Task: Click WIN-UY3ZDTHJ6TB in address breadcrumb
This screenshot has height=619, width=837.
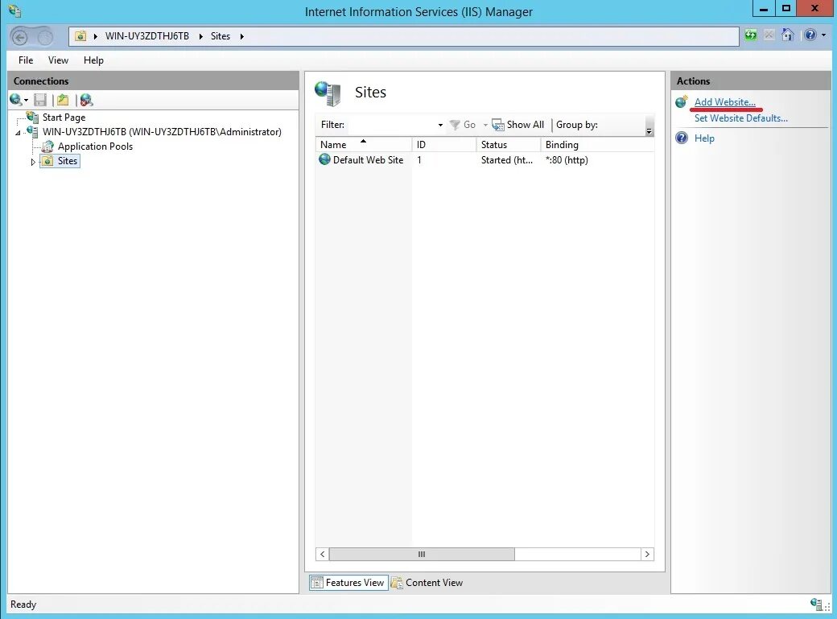Action: [146, 36]
